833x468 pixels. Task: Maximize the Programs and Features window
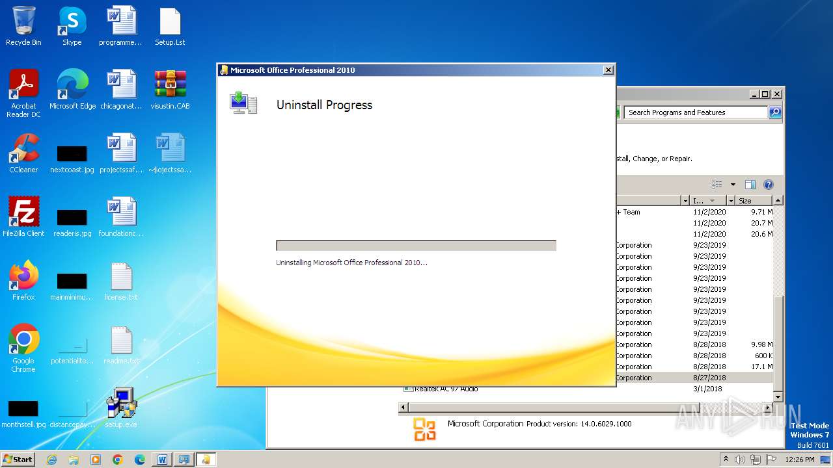765,94
